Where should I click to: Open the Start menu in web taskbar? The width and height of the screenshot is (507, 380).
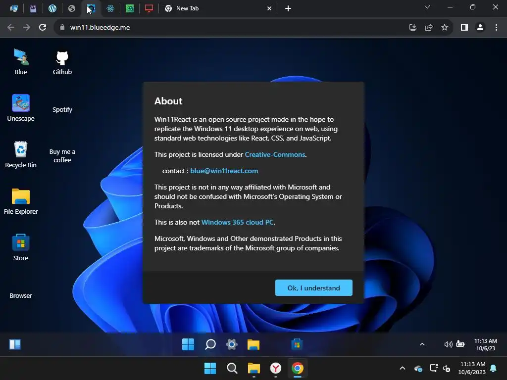point(188,344)
